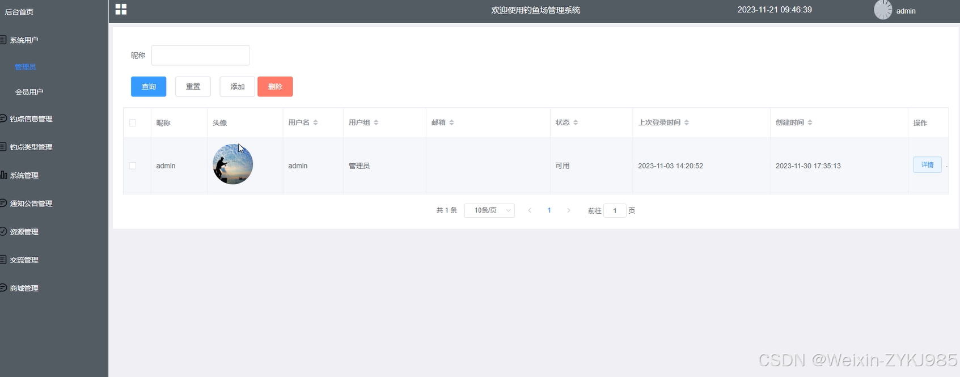
Task: Open 后台首页 in sidebar
Action: 19,11
